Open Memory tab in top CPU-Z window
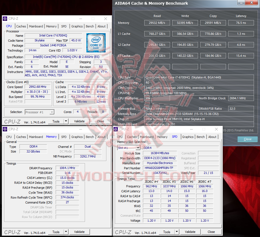 pos(51,26)
